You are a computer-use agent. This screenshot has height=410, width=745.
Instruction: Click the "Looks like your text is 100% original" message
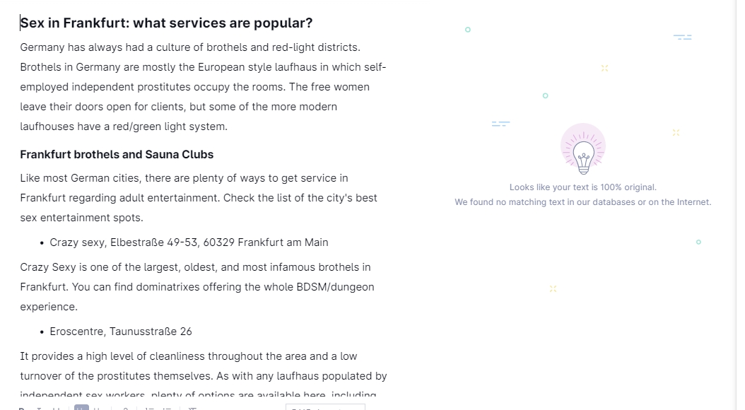582,187
